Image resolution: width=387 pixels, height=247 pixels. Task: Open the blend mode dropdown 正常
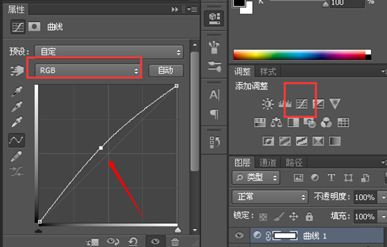pos(270,197)
